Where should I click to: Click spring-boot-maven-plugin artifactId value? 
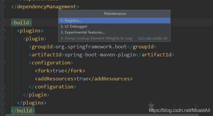[100, 55]
